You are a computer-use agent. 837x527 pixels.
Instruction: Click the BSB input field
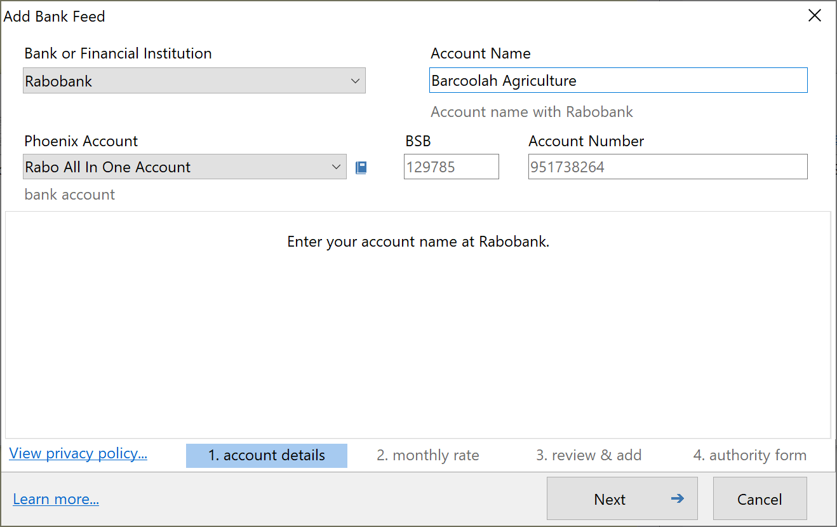point(452,167)
